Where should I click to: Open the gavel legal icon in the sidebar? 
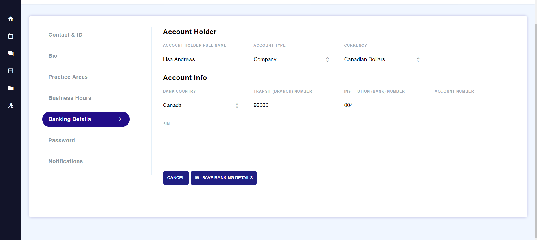pos(11,106)
